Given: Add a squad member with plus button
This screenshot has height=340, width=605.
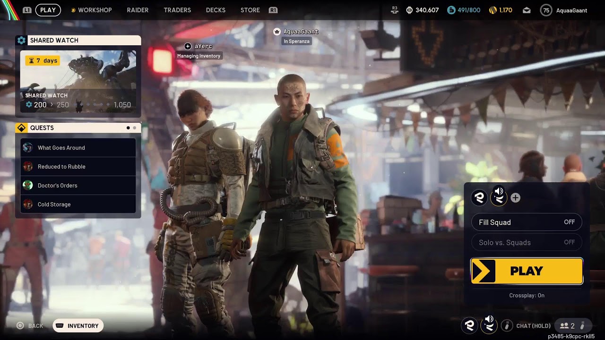Looking at the screenshot, I should pos(516,198).
